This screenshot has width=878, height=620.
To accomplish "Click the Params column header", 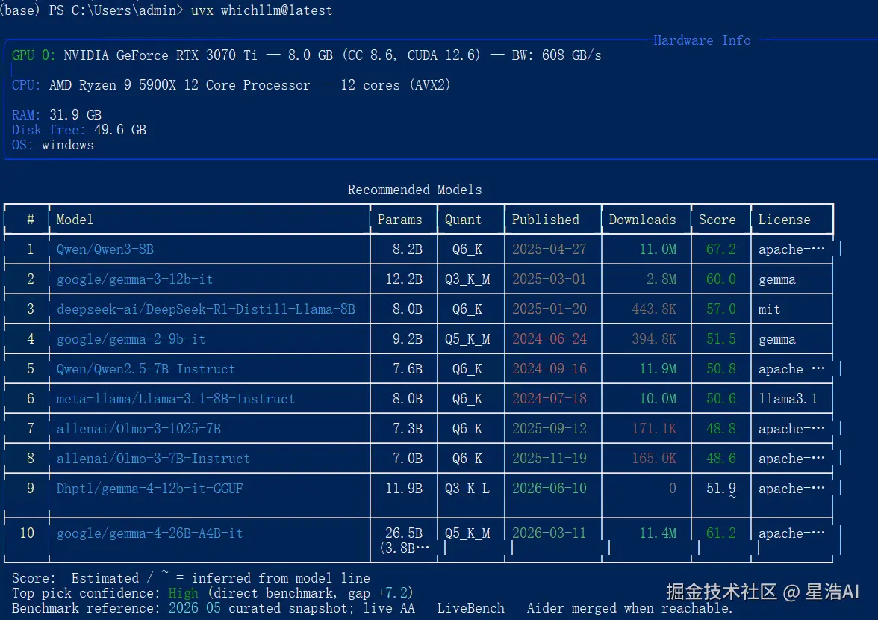I will (x=400, y=220).
